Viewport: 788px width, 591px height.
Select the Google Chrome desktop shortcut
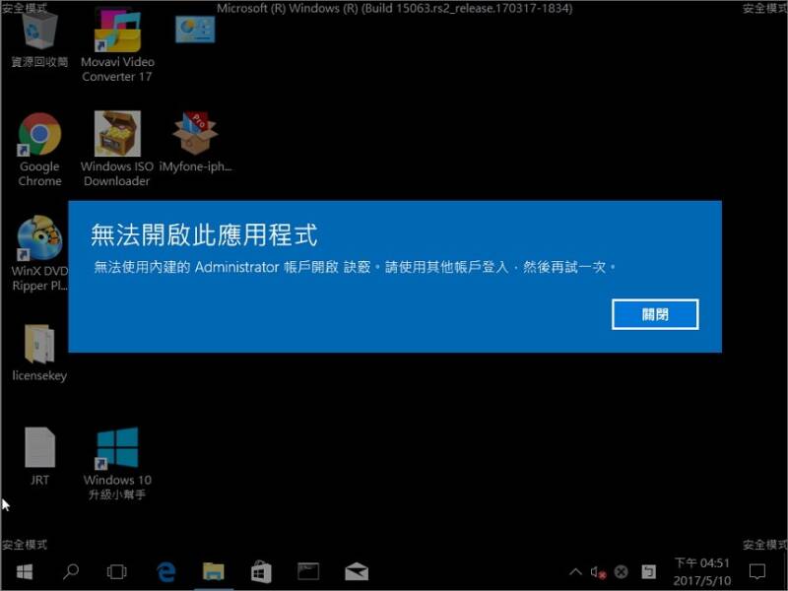click(39, 150)
